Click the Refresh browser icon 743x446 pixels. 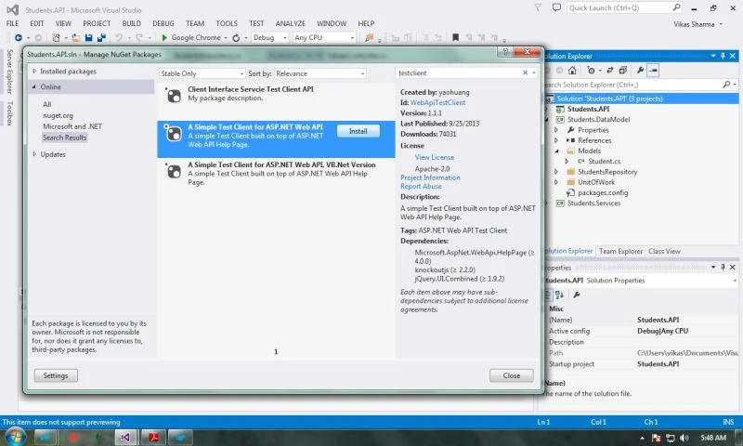tap(236, 37)
